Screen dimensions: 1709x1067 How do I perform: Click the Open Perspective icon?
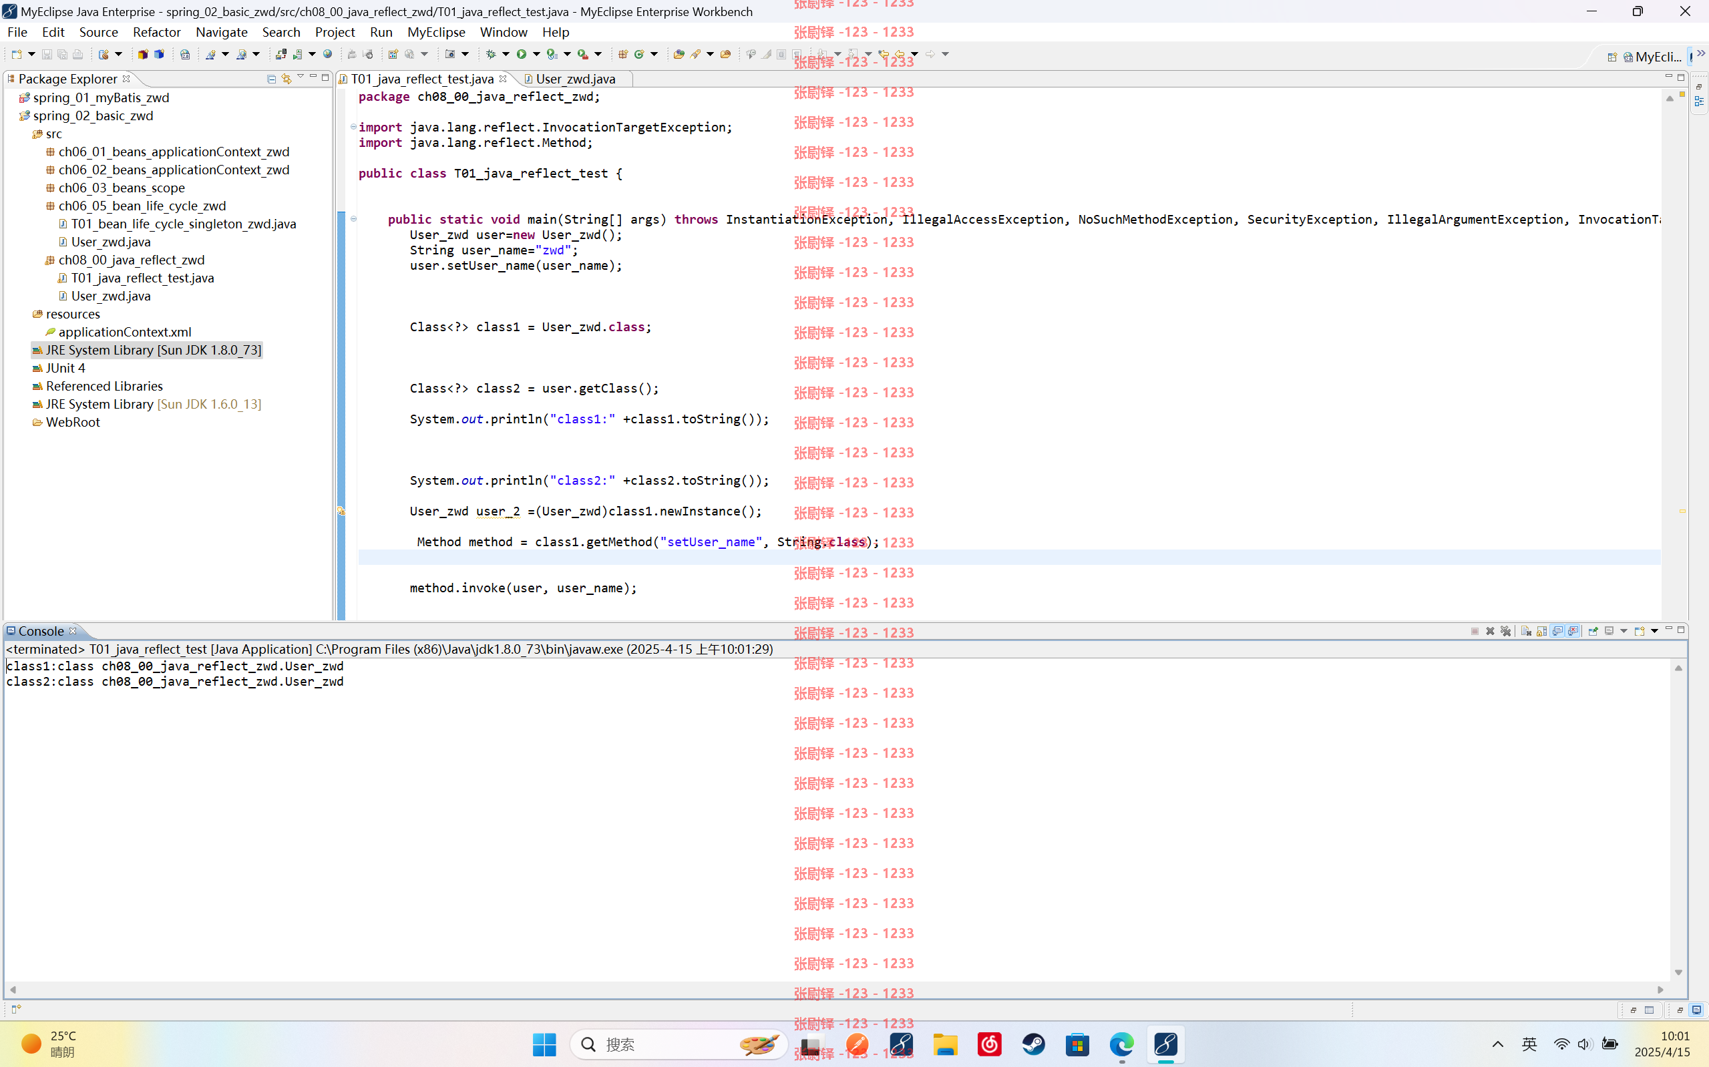pyautogui.click(x=1611, y=57)
